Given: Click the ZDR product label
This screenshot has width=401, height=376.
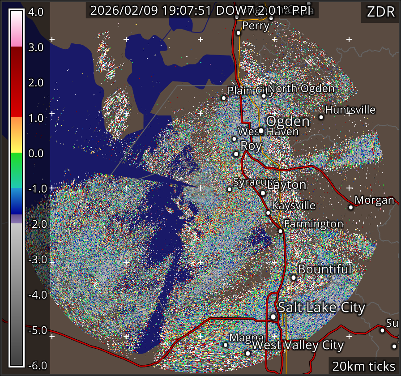Looking at the screenshot, I should pos(380,12).
